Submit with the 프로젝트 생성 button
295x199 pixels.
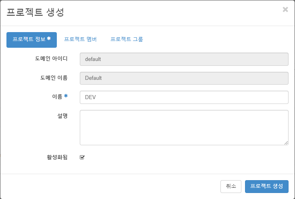coord(267,187)
